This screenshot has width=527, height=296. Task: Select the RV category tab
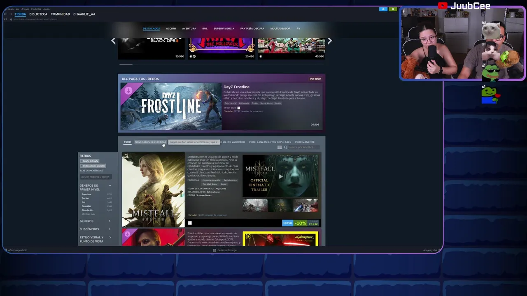(x=298, y=28)
